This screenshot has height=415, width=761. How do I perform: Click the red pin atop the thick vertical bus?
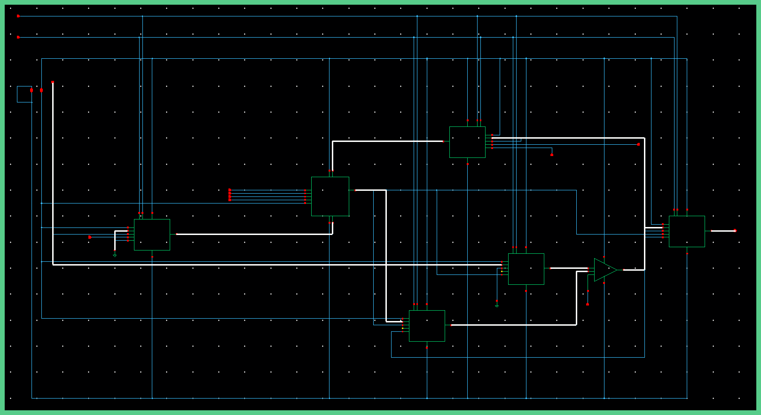53,82
